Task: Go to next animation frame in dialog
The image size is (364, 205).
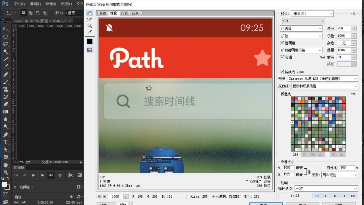Action: point(344,196)
